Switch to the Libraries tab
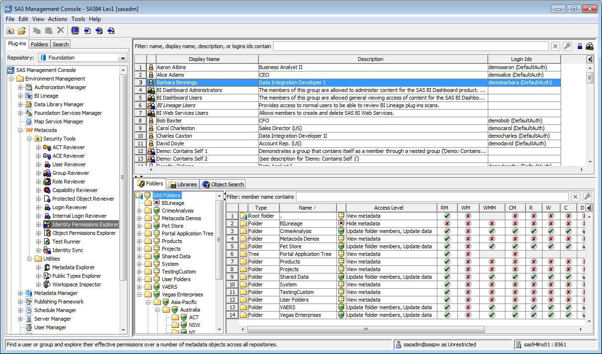This screenshot has height=354, width=602. [183, 184]
